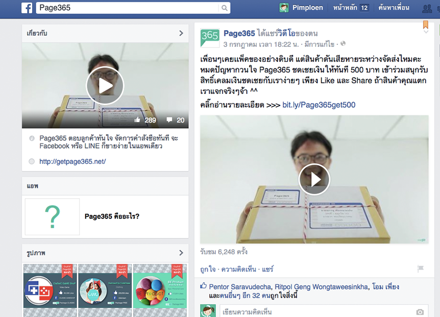
Task: Click the 289 likes thumbs-up icon
Action: (x=137, y=120)
